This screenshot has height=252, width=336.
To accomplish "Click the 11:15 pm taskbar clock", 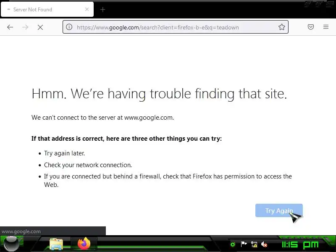I will coord(300,245).
